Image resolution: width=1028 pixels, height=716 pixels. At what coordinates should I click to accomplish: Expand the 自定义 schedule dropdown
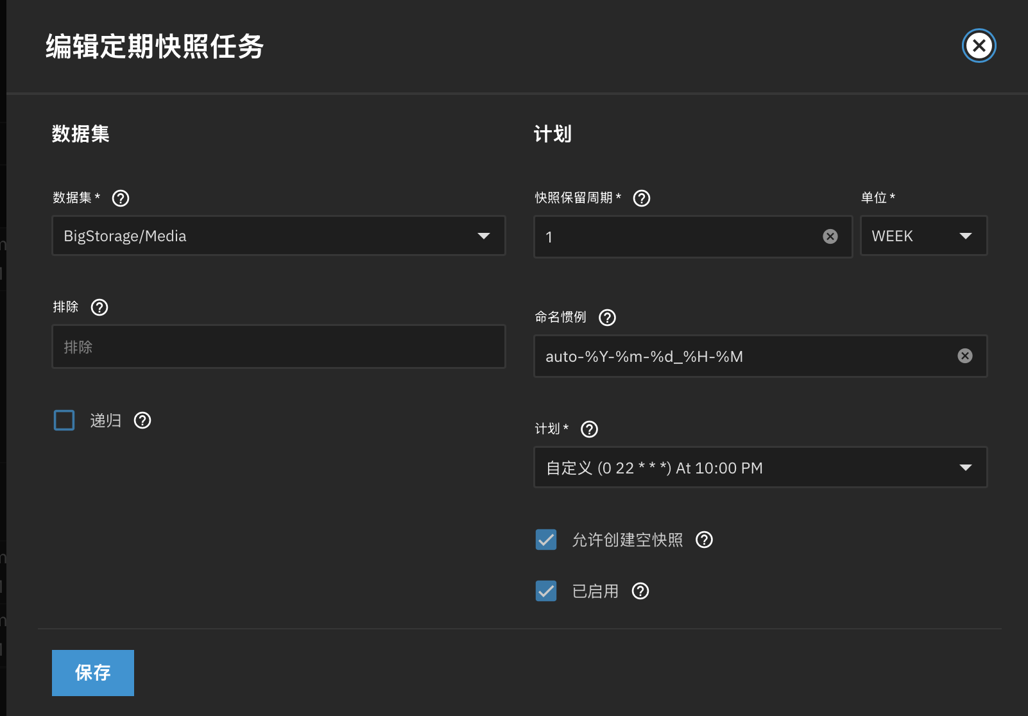(x=760, y=468)
